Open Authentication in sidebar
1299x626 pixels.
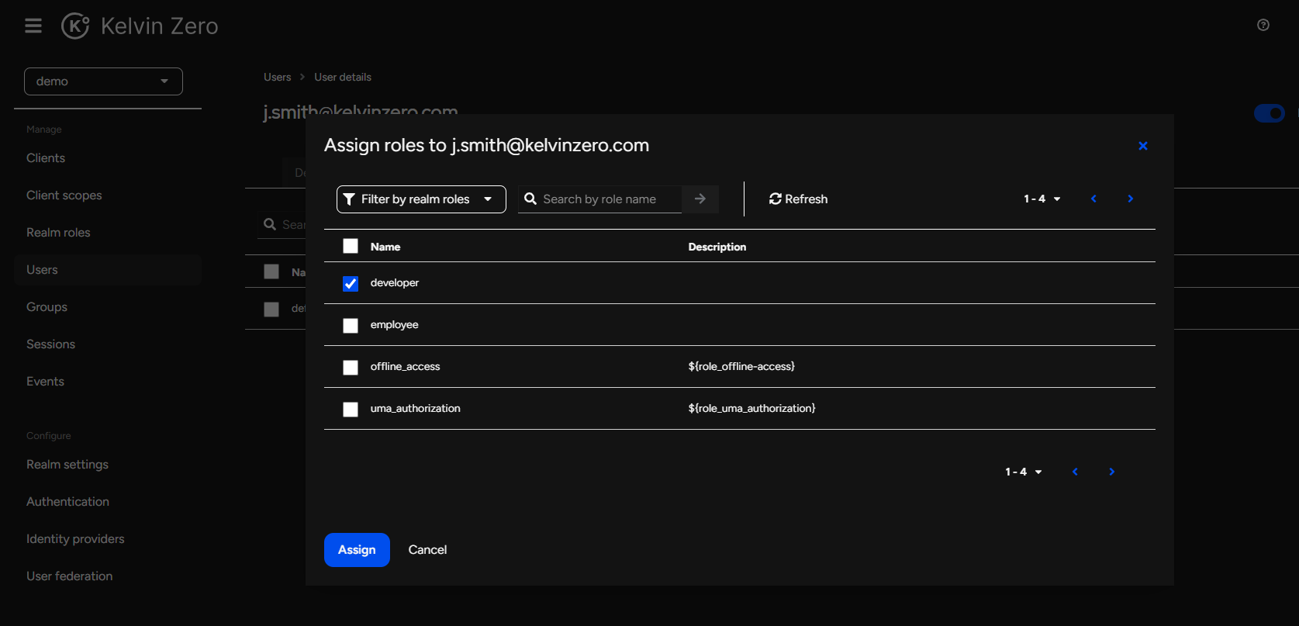(67, 502)
